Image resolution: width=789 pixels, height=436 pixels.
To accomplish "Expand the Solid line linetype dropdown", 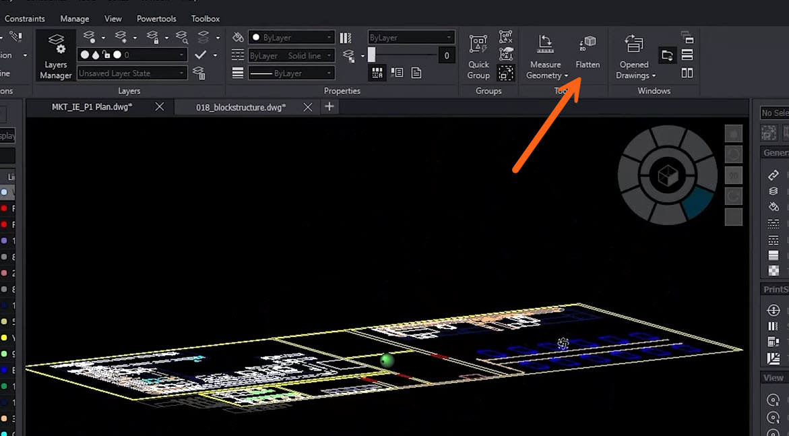I will pos(291,55).
